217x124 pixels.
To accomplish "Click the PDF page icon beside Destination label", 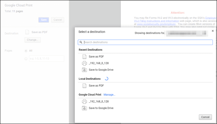I will (27, 32).
